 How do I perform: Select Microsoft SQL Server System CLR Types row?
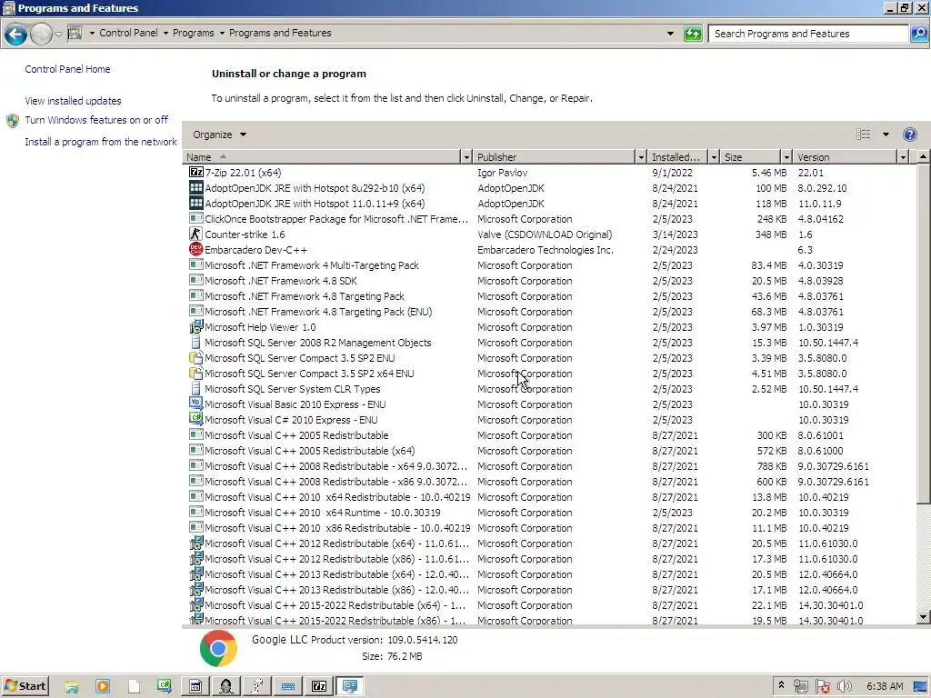click(548, 388)
